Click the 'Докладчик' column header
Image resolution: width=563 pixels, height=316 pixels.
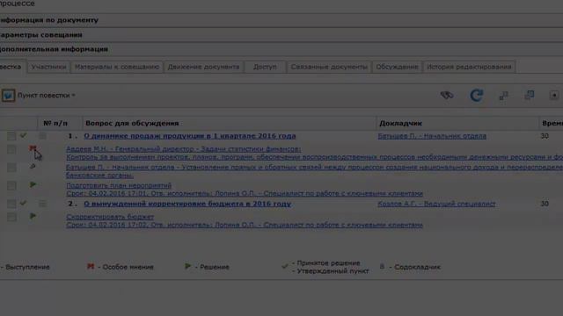(401, 123)
